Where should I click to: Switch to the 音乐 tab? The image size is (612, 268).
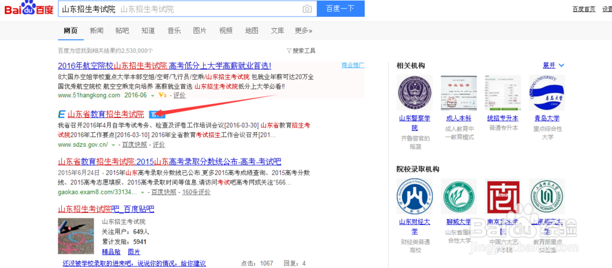(174, 31)
